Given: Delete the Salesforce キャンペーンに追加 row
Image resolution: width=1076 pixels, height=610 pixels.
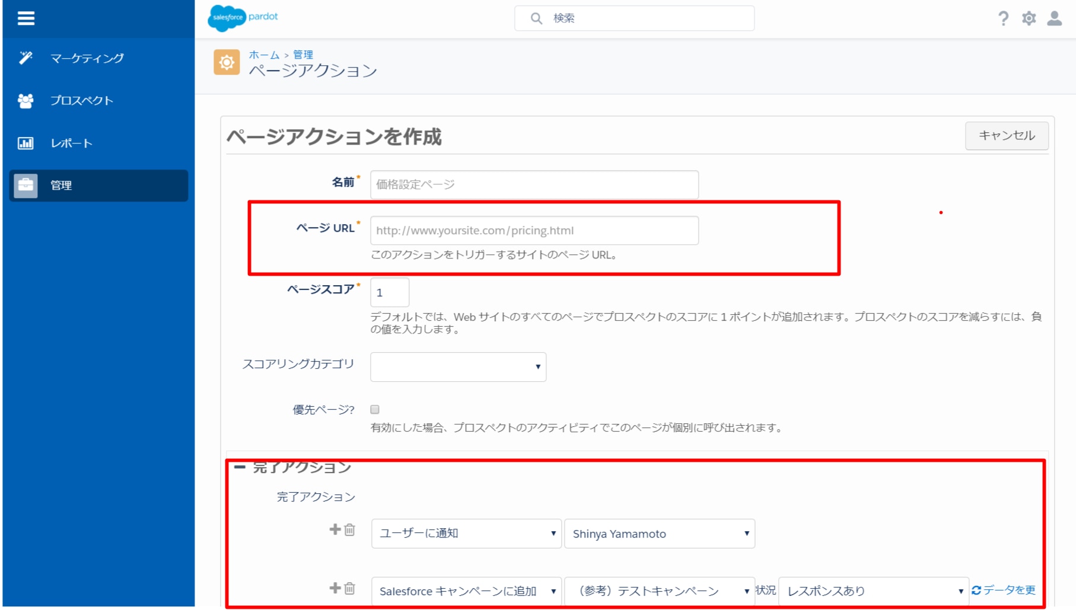Looking at the screenshot, I should pyautogui.click(x=350, y=588).
